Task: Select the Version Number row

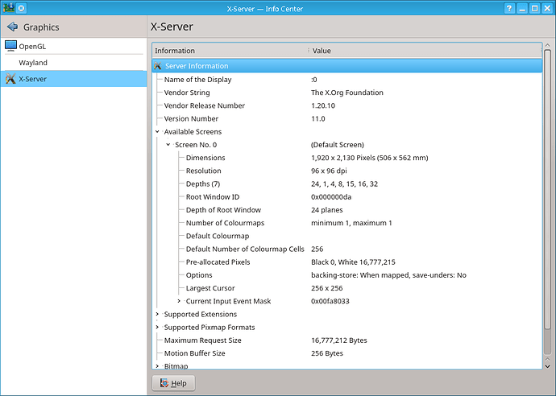Action: click(347, 118)
